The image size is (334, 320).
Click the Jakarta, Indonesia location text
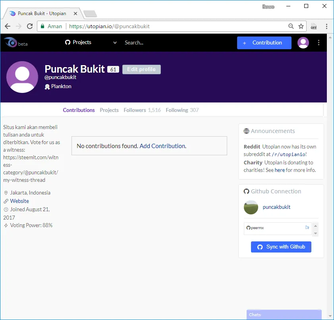click(x=30, y=193)
